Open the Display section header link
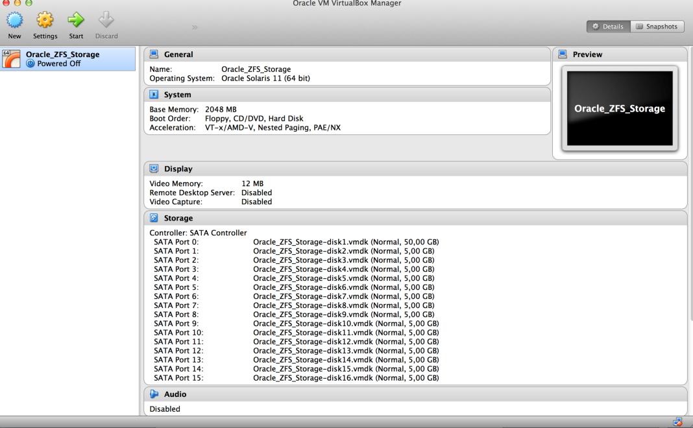 click(x=178, y=169)
